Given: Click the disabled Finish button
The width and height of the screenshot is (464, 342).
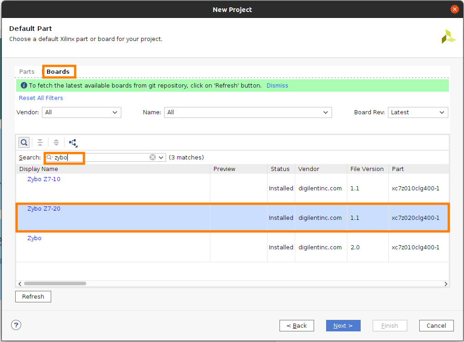Looking at the screenshot, I should click(x=390, y=325).
